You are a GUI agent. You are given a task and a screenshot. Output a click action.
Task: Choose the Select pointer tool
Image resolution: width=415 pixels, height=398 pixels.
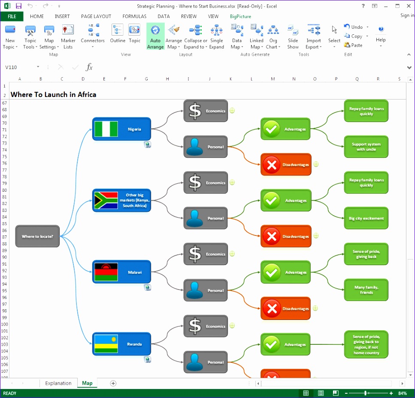334,36
